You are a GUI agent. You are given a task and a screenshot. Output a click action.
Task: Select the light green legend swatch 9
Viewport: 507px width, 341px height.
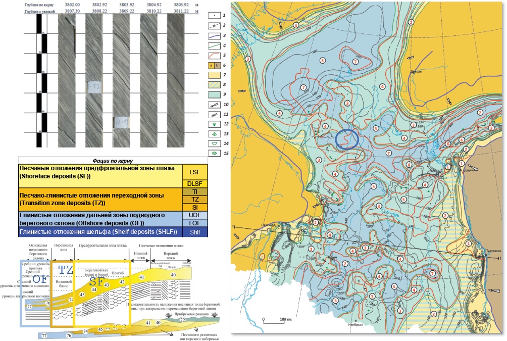213,94
